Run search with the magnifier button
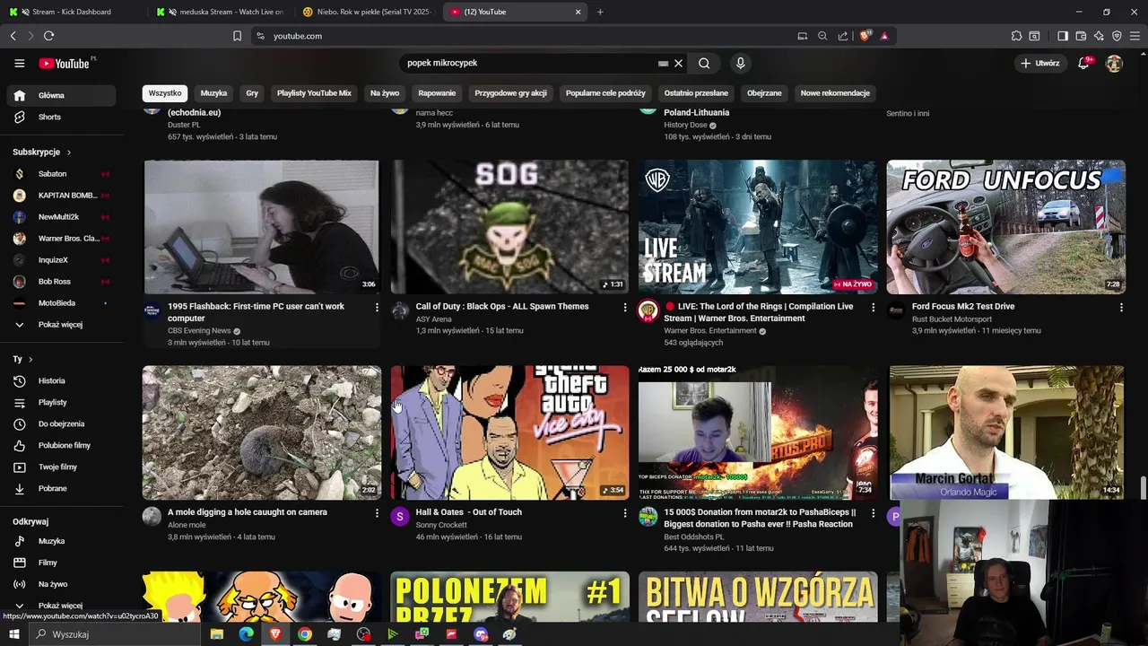This screenshot has width=1148, height=646. click(704, 63)
